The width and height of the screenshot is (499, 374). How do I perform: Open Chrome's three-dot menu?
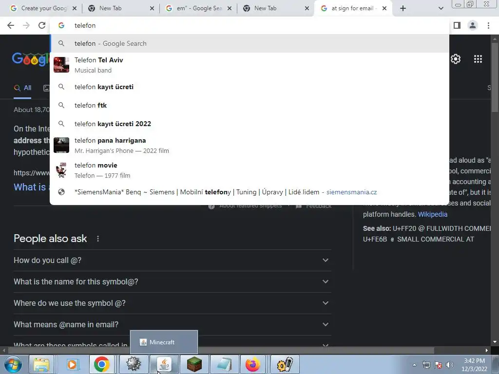coord(488,25)
